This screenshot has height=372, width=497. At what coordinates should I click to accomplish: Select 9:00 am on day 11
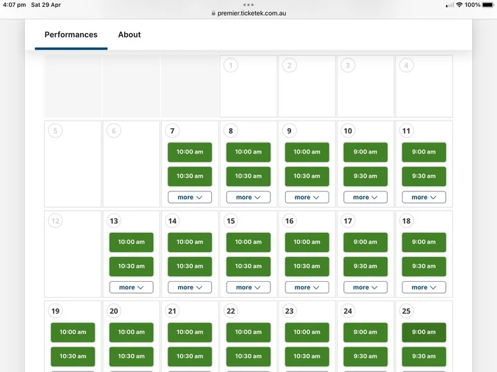click(x=424, y=152)
